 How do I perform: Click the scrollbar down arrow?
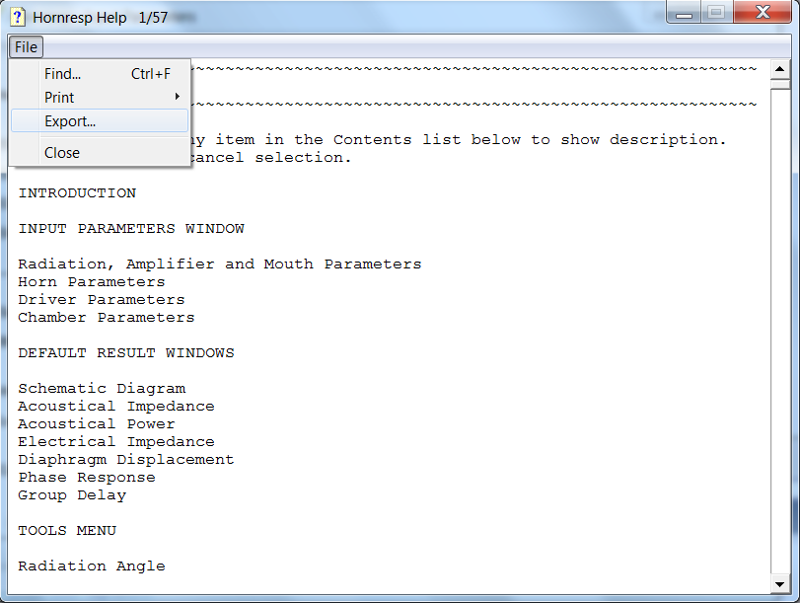[779, 584]
